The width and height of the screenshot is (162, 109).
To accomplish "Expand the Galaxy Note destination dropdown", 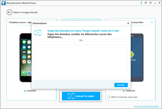I will coord(152,22).
